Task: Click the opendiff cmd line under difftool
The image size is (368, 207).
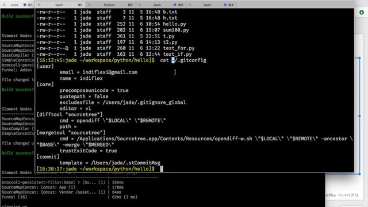Action: tap(113, 121)
